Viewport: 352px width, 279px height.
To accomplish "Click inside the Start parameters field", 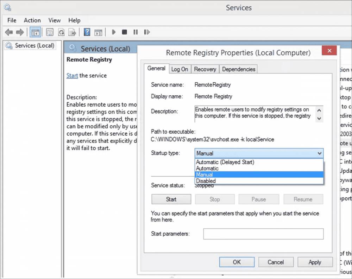I will point(263,234).
